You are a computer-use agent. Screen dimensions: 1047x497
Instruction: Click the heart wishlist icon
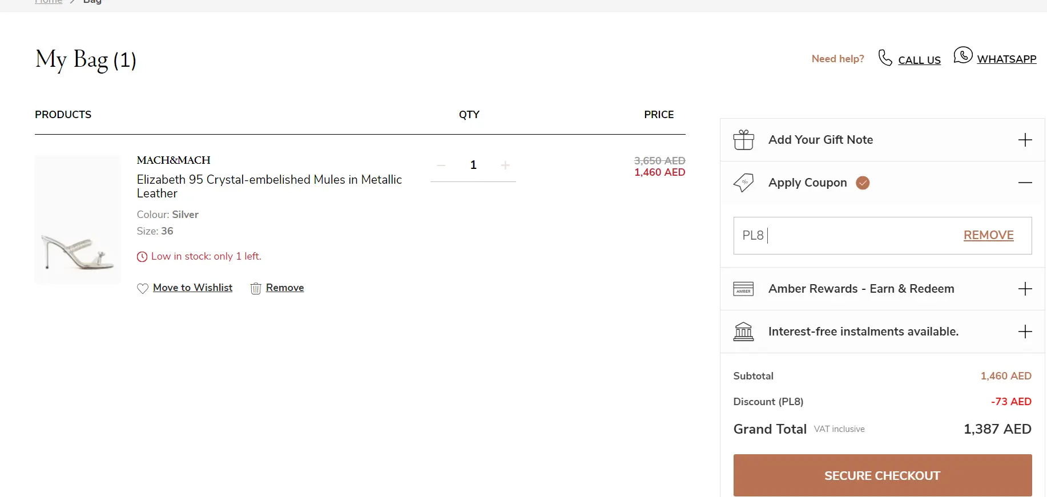tap(143, 288)
